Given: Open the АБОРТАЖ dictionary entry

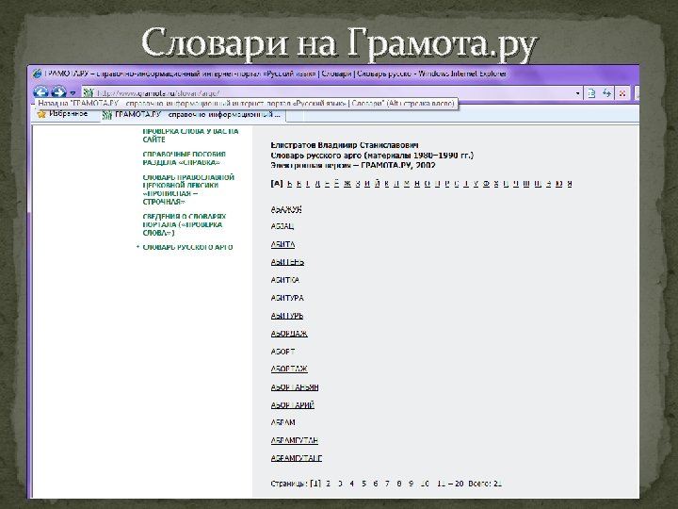Looking at the screenshot, I should pos(289,369).
